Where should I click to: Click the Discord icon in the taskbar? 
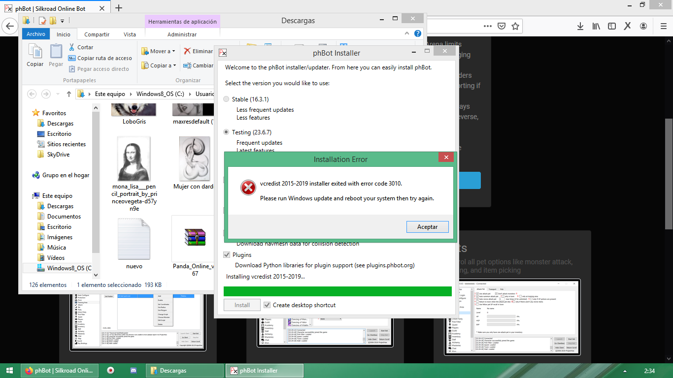(x=133, y=371)
